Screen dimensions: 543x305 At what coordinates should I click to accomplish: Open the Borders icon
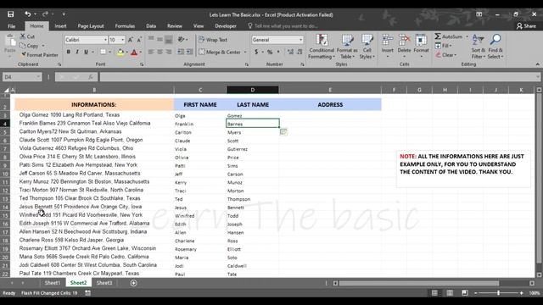tap(103, 52)
